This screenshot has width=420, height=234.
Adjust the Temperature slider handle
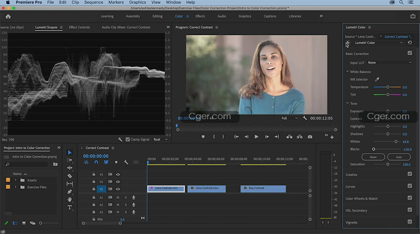[388, 87]
